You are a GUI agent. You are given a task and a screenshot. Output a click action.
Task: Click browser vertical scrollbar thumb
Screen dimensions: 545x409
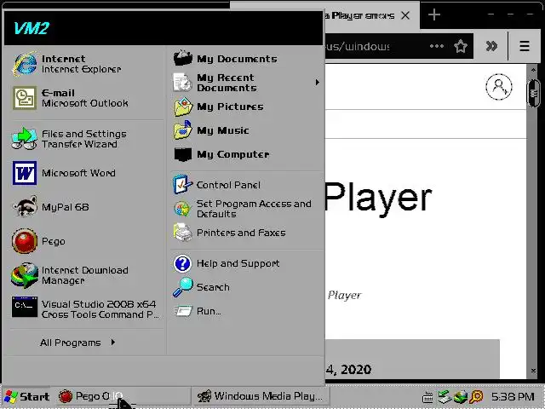pos(534,93)
